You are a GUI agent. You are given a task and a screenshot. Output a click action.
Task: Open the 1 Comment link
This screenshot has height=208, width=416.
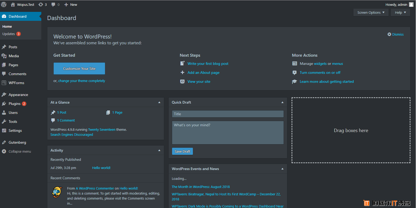pos(66,120)
